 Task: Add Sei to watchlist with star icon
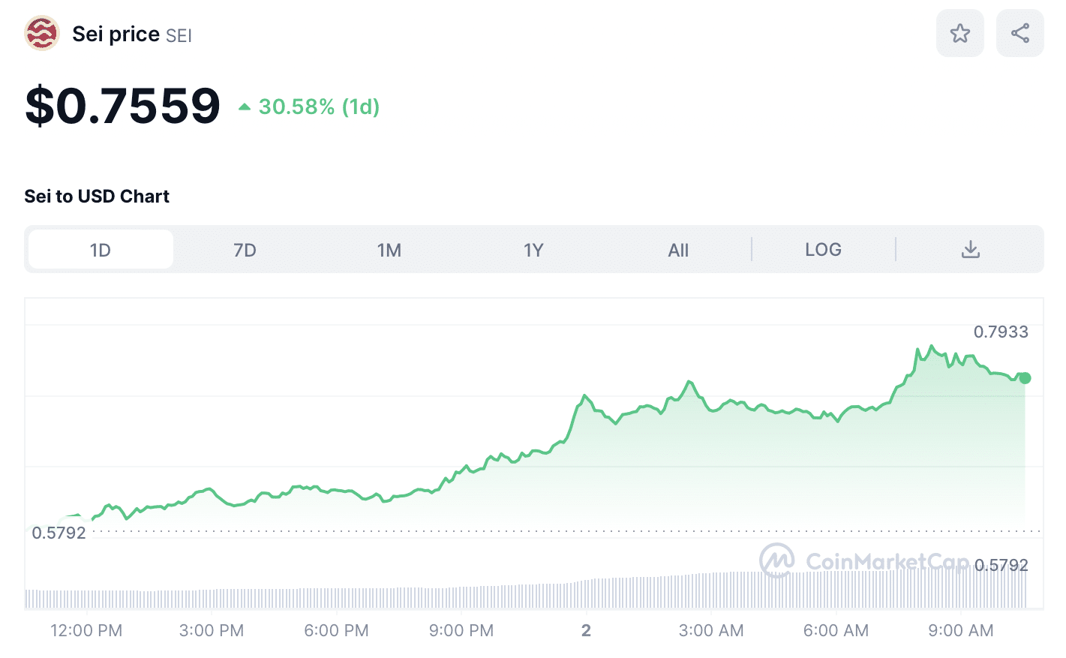pos(959,33)
